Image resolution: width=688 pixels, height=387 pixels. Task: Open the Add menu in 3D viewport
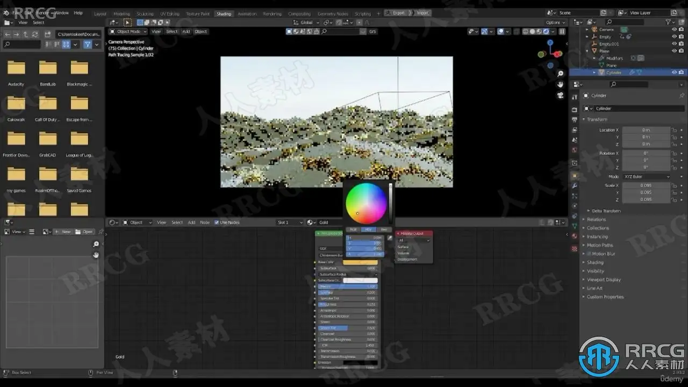tap(186, 31)
